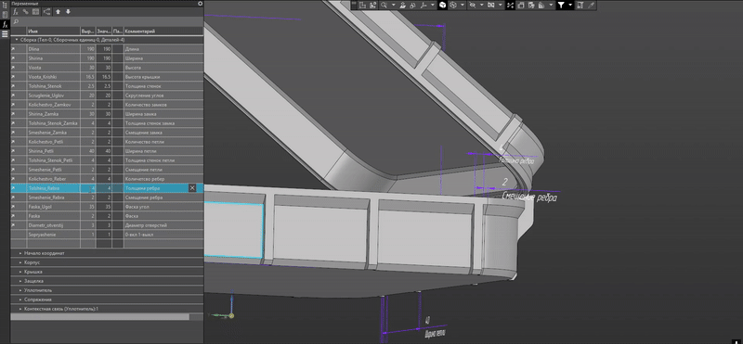Open dropdown arrow next to filter funnel
Screen dimensions: 743x344
[570, 6]
